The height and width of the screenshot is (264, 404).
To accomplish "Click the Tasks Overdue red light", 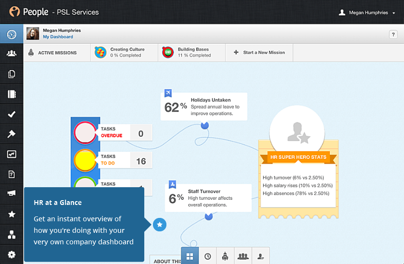I will [x=85, y=132].
